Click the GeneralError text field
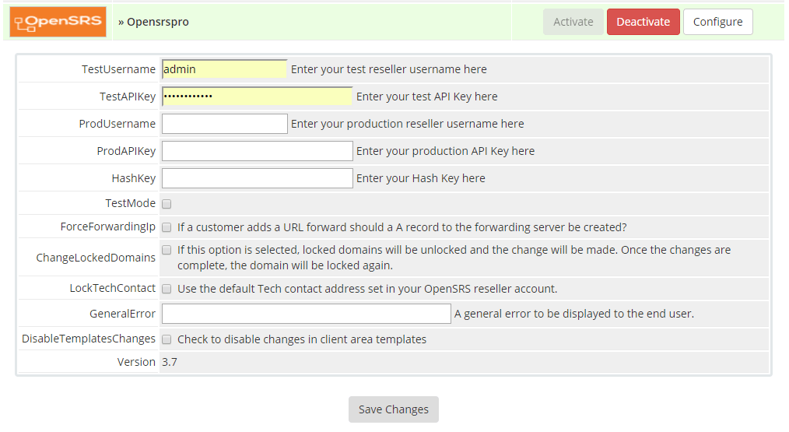The height and width of the screenshot is (432, 789). pos(306,313)
